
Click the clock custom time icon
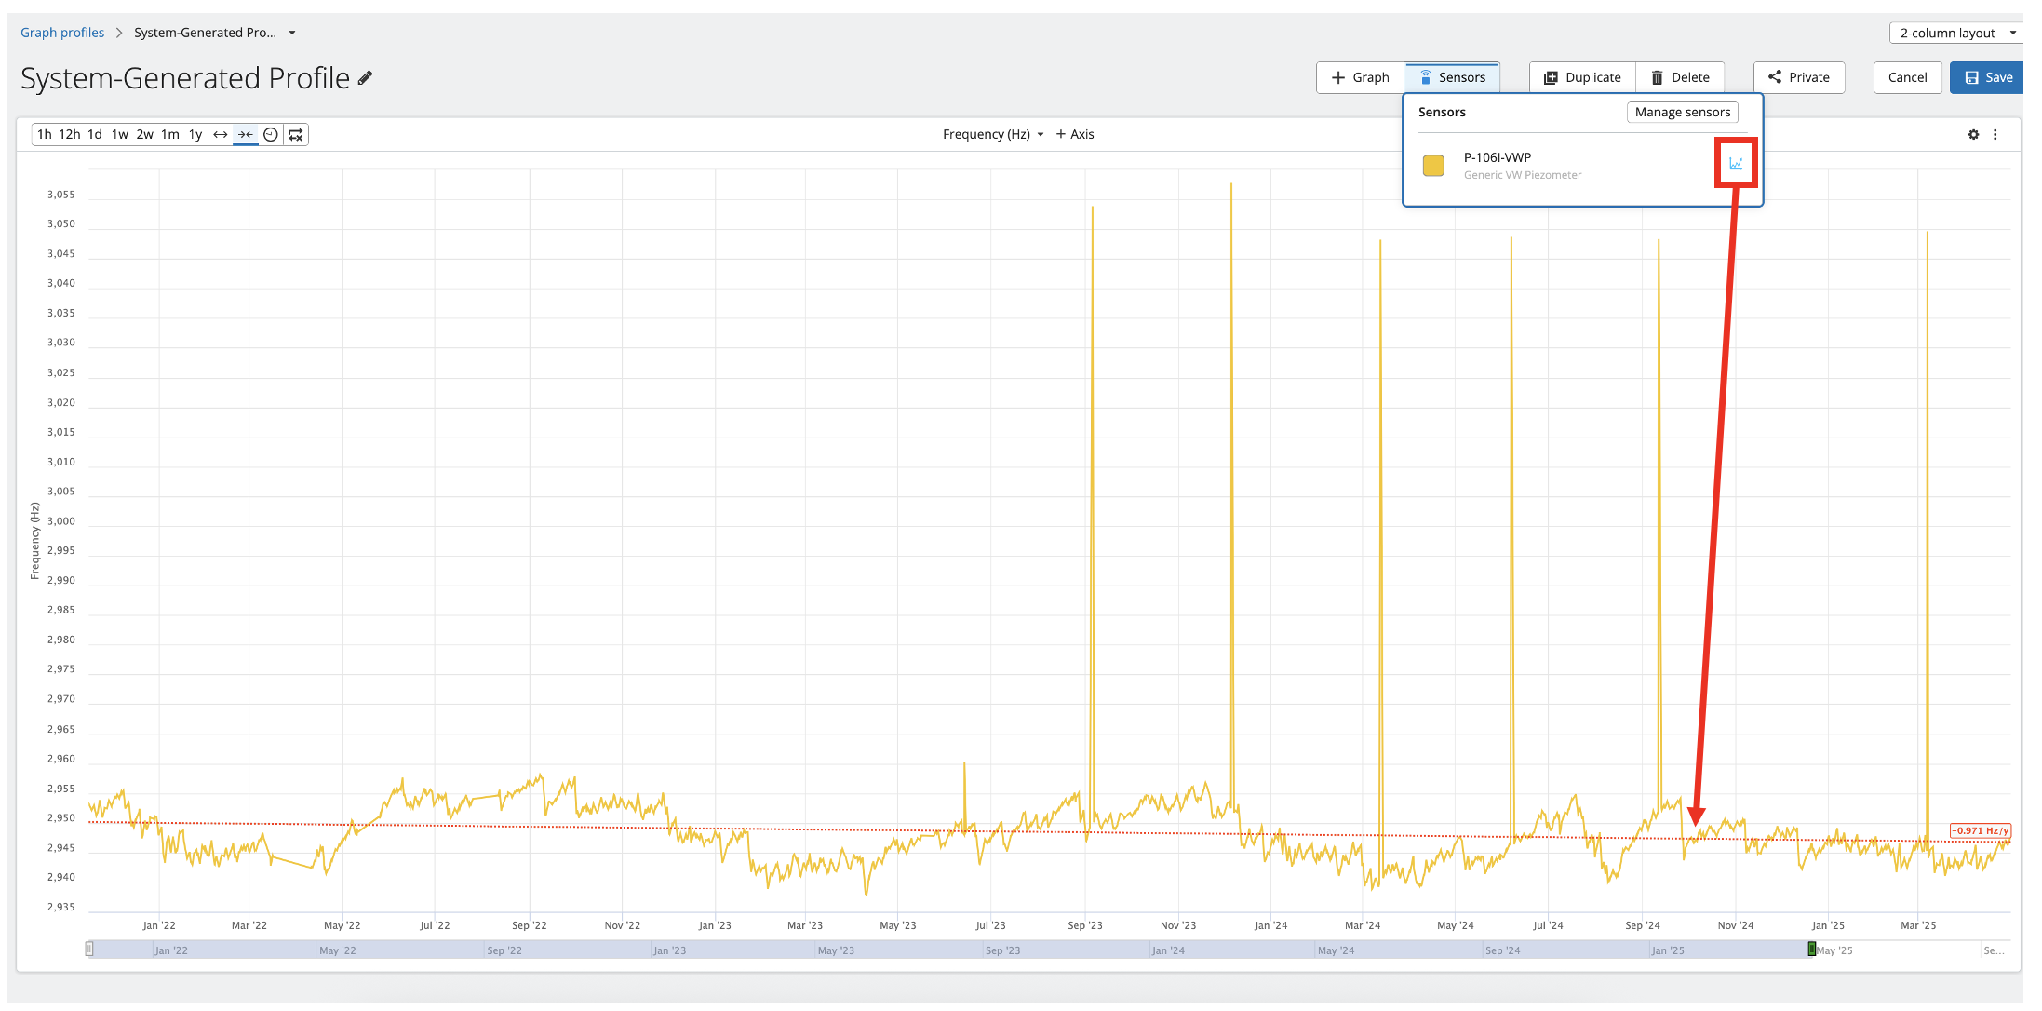point(271,135)
